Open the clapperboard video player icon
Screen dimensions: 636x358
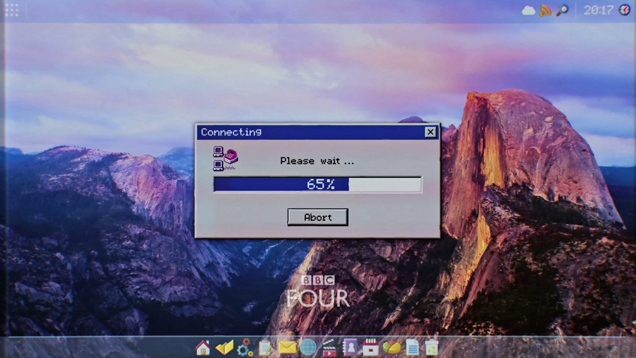click(x=329, y=347)
